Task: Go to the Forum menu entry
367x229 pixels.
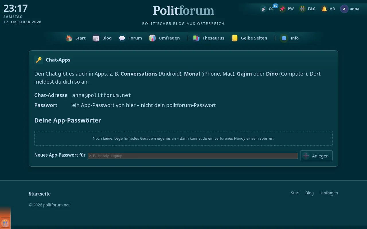Action: 135,38
